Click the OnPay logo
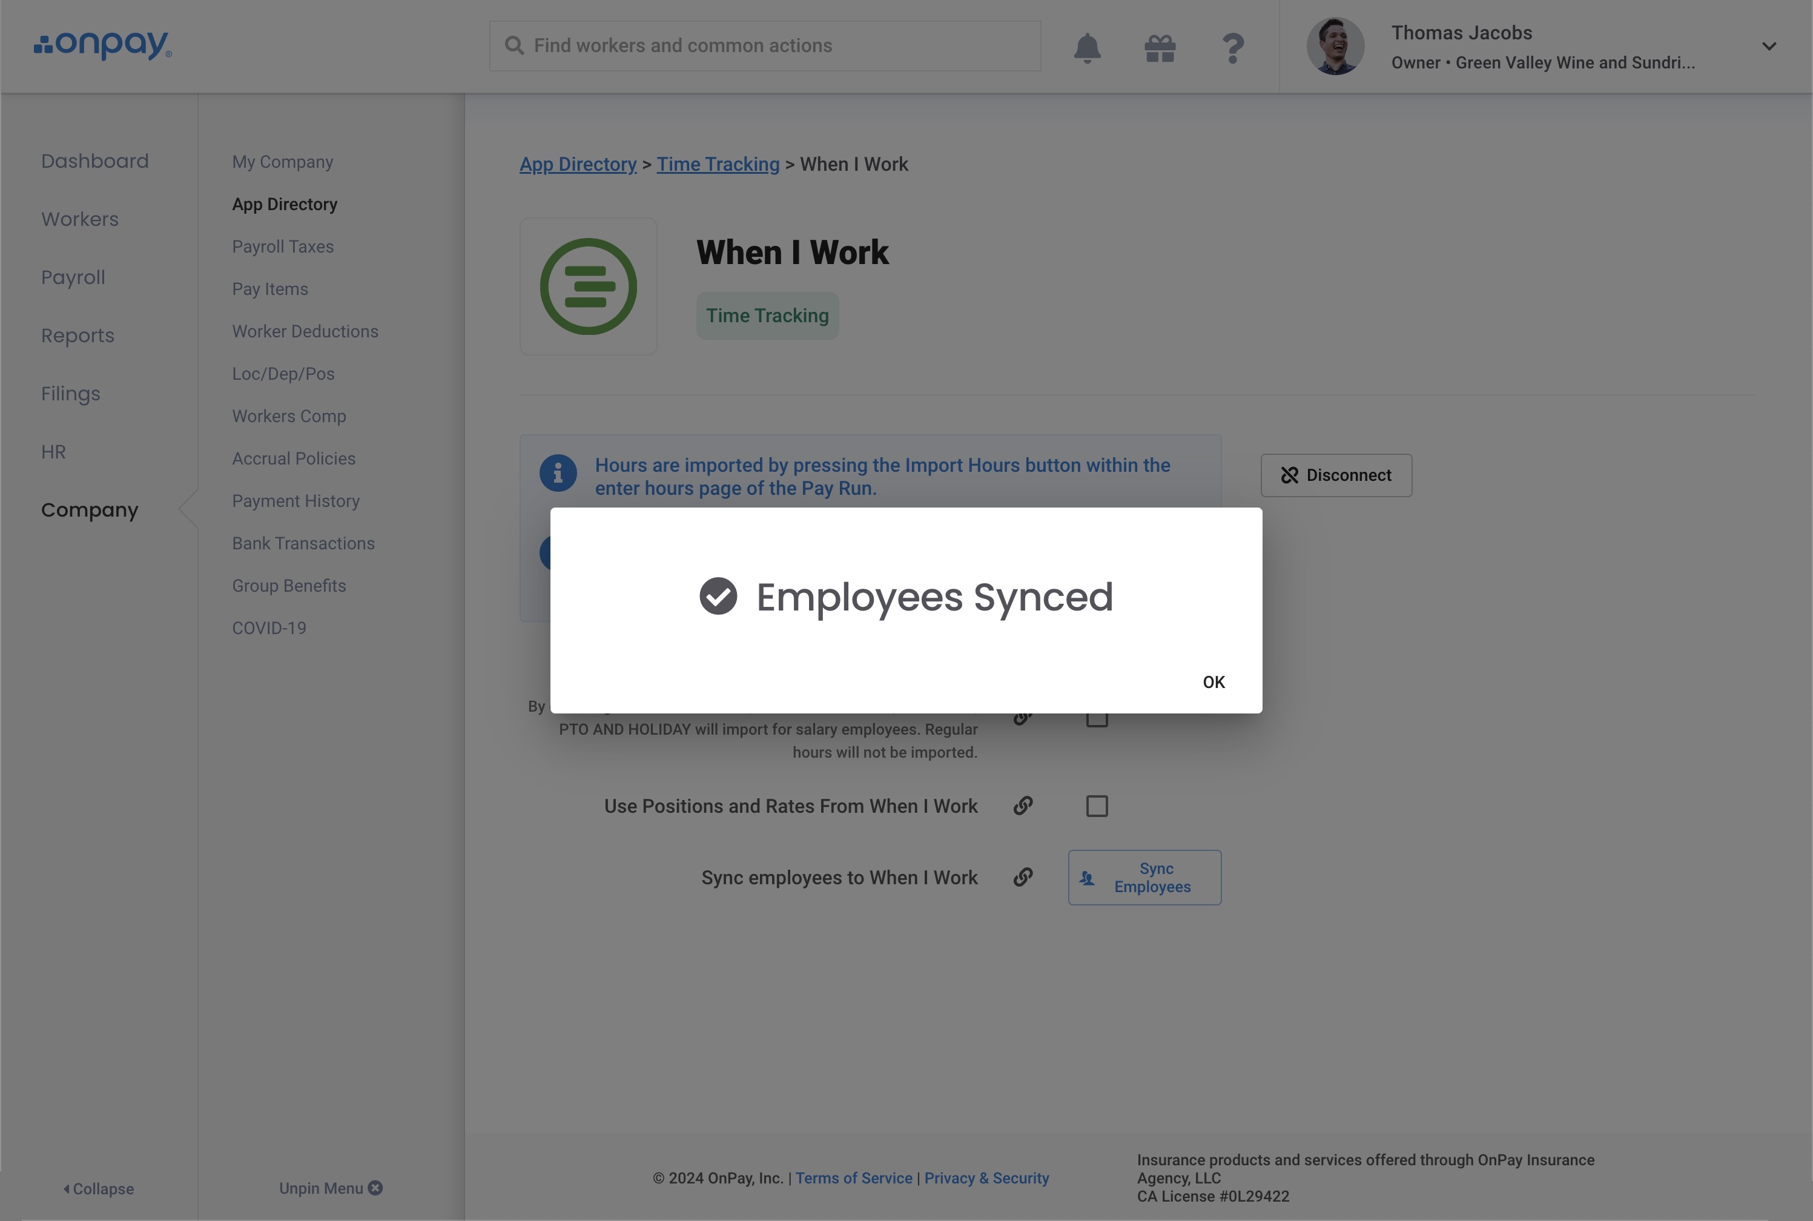The height and width of the screenshot is (1221, 1813). (103, 45)
